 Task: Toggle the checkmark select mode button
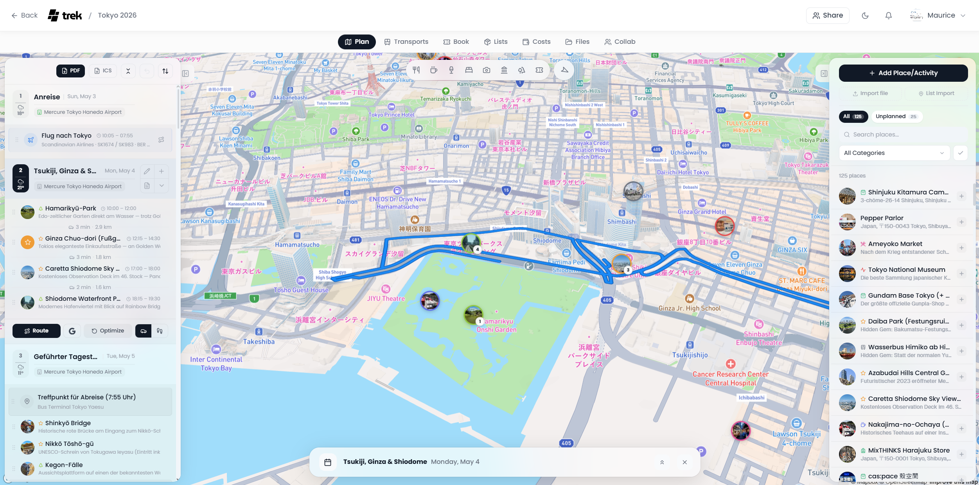click(x=961, y=153)
